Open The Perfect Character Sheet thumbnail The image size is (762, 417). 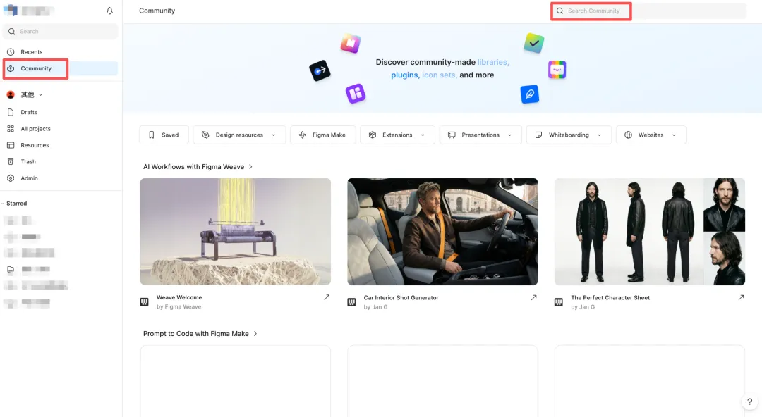[650, 232]
